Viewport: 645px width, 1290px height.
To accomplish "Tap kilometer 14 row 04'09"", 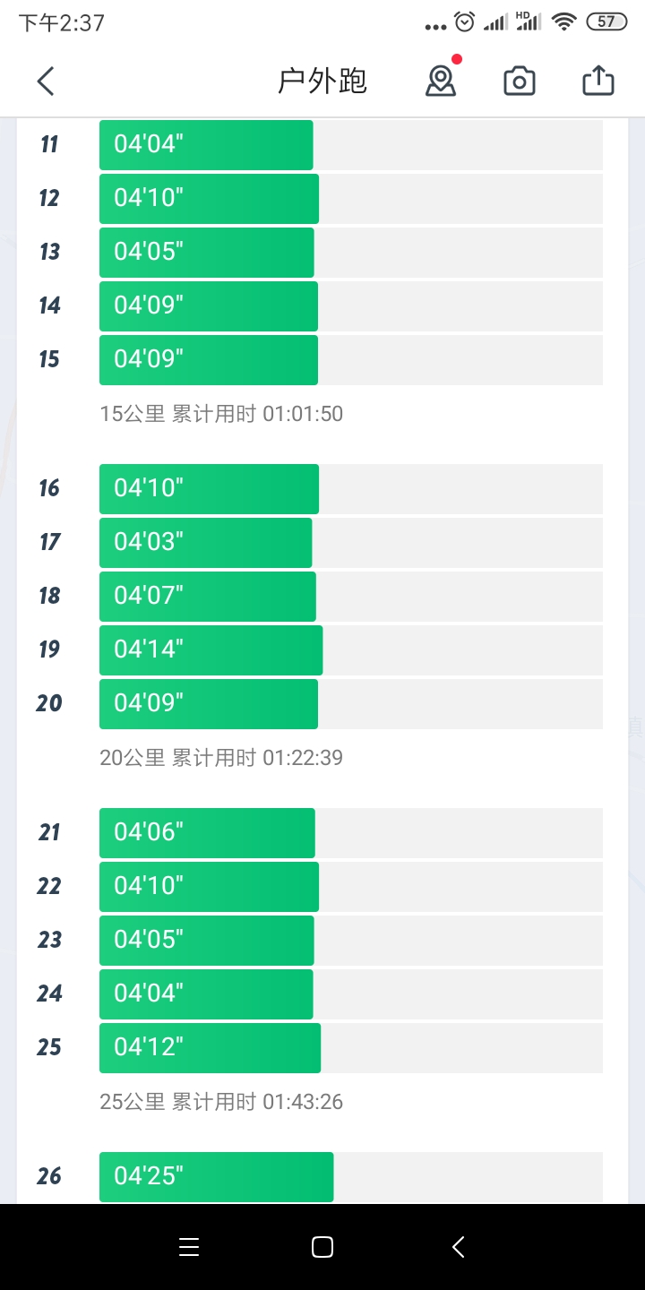I will 208,306.
